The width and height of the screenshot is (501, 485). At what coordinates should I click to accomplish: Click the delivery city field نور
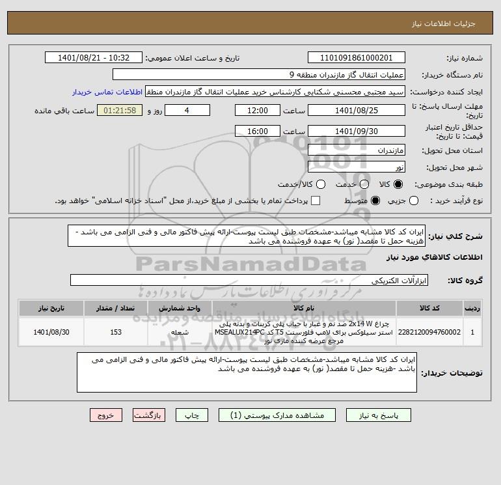click(357, 167)
